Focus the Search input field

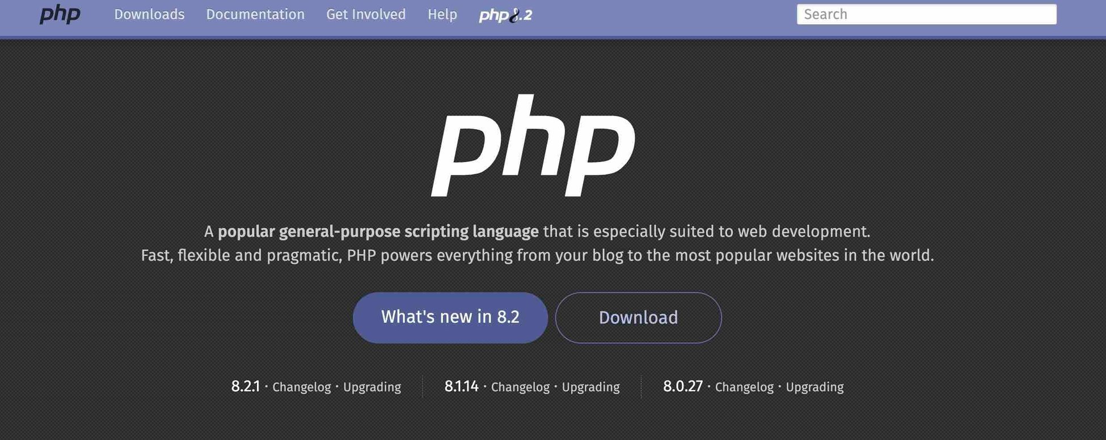pos(927,14)
